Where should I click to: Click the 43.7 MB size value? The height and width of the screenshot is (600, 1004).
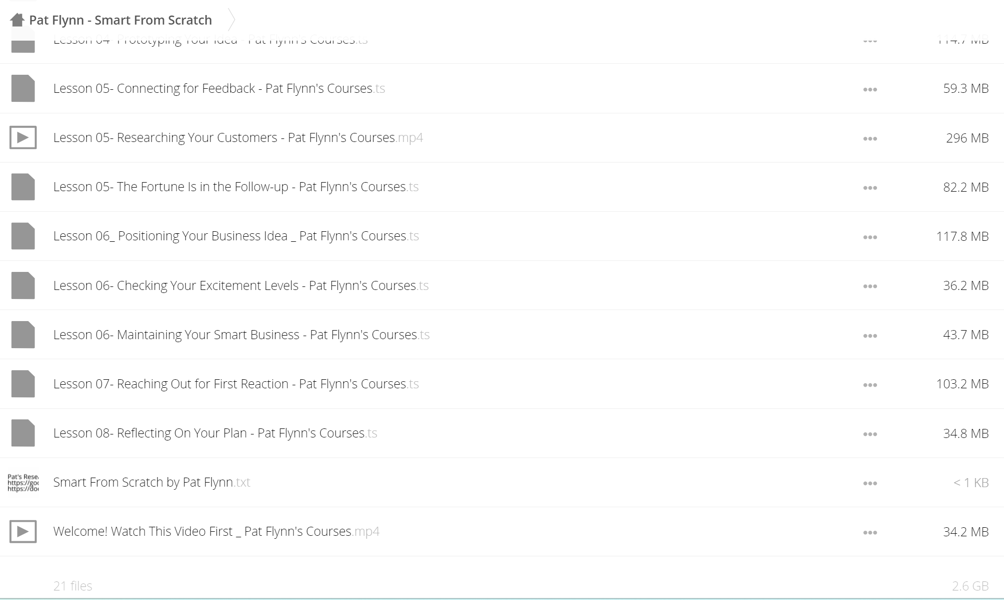[x=966, y=335]
